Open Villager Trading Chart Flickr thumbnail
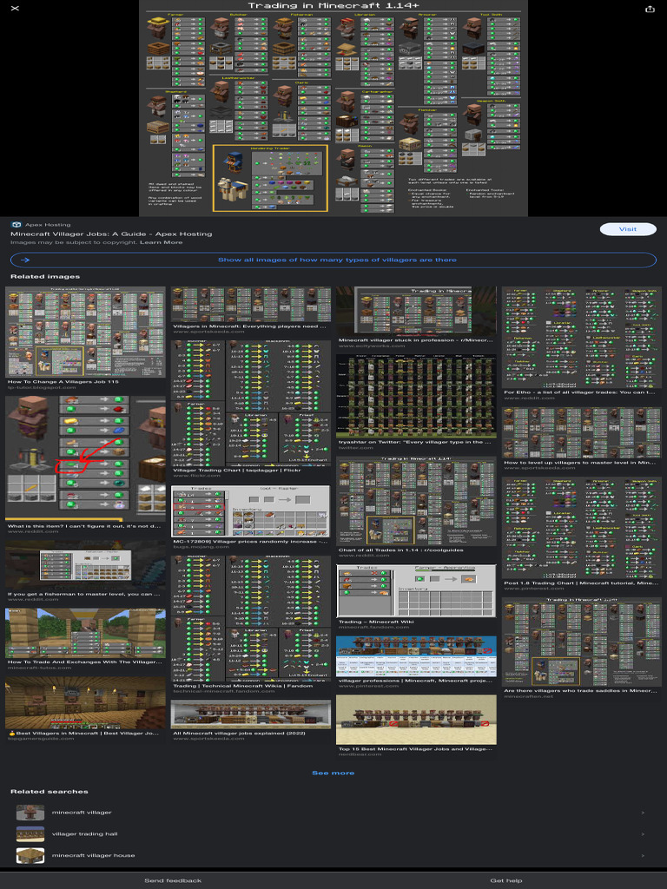The image size is (667, 889). (x=251, y=403)
